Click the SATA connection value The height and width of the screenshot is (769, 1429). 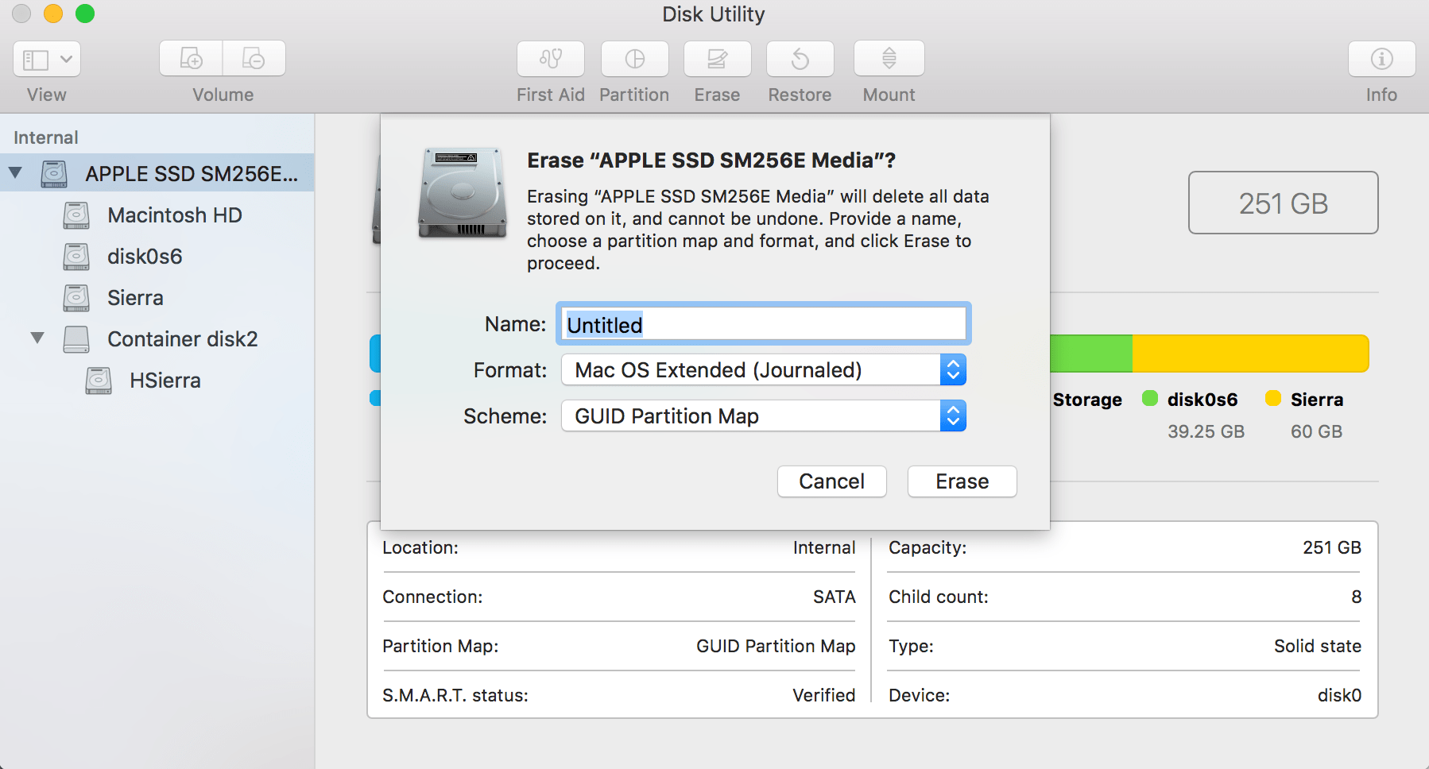tap(835, 597)
